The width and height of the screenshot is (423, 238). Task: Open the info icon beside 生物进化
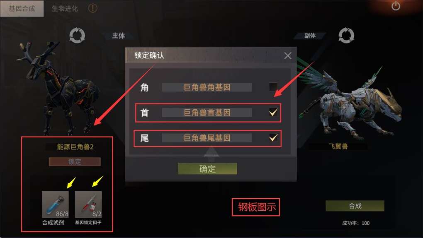[x=92, y=8]
